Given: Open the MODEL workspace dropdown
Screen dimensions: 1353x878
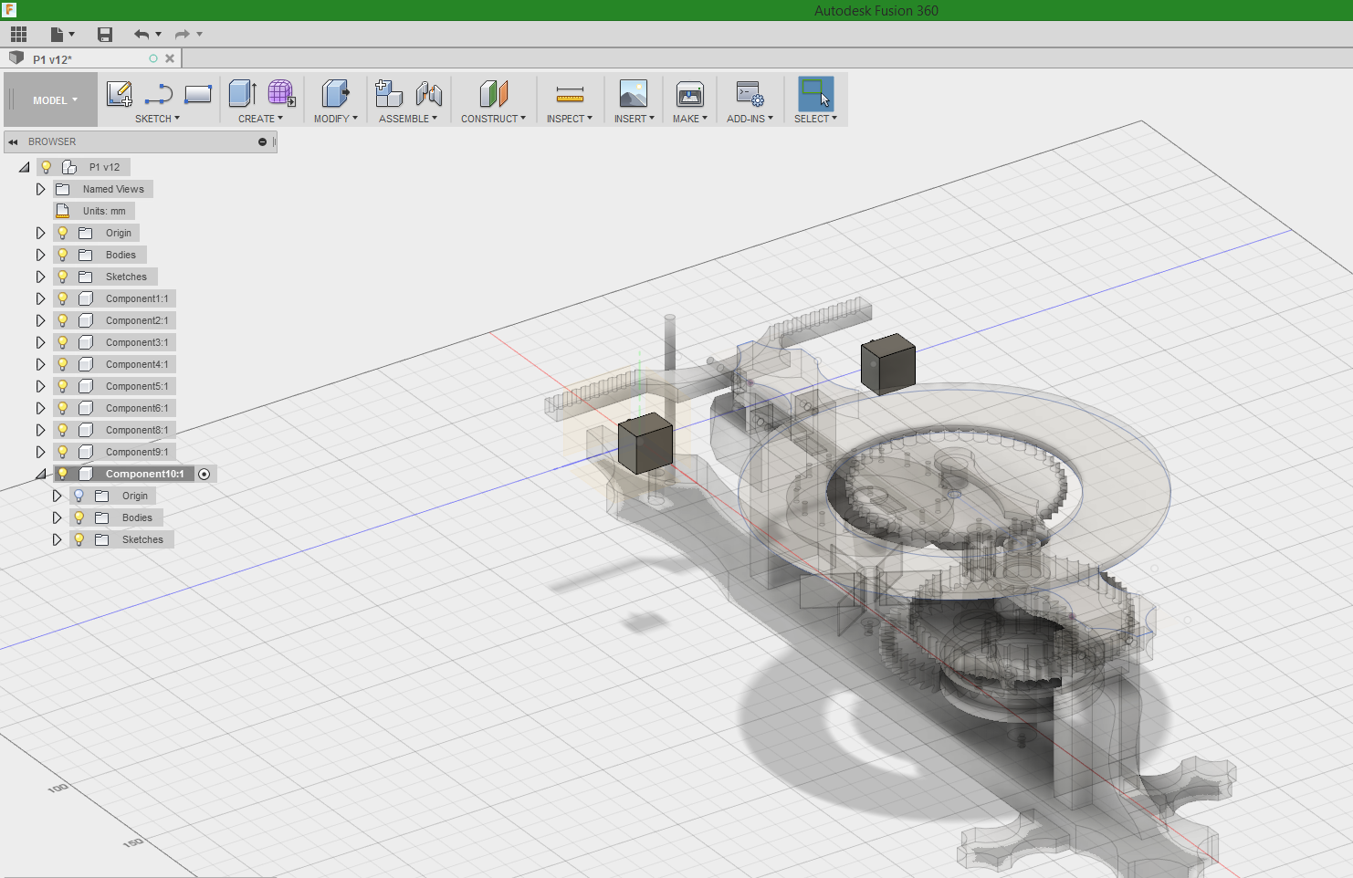Looking at the screenshot, I should coord(55,100).
